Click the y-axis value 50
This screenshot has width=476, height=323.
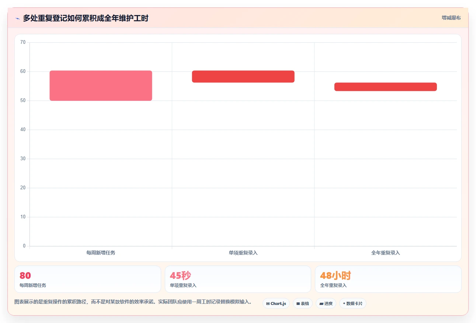(23, 101)
